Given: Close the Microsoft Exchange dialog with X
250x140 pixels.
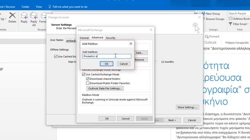Looking at the screenshot, I should (x=151, y=30).
